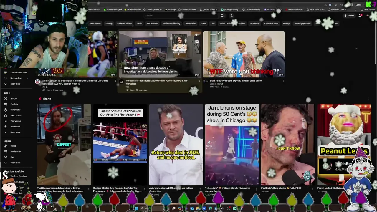Open TCD channel avatar under Woman's secret video
Image resolution: width=377 pixels, height=212 pixels.
tap(121, 82)
